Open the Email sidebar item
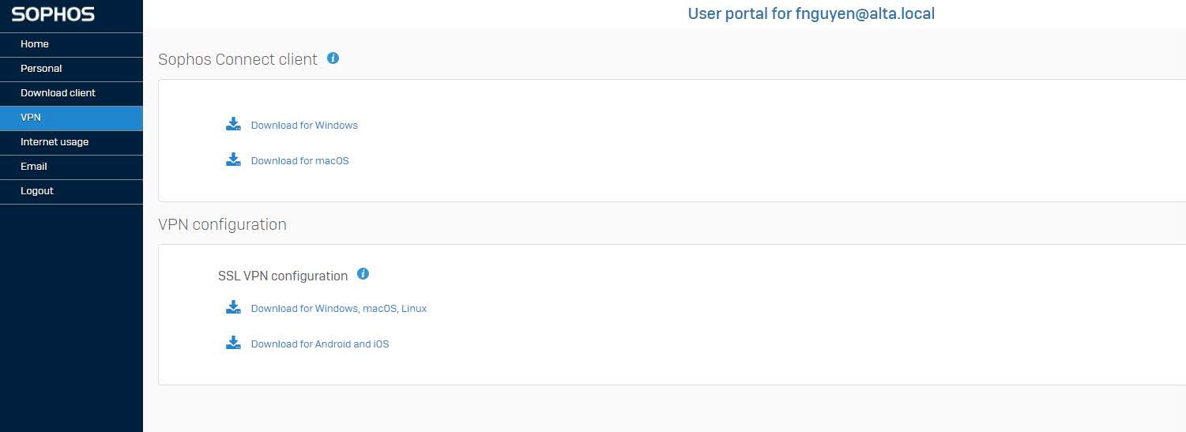This screenshot has width=1186, height=432. point(71,167)
